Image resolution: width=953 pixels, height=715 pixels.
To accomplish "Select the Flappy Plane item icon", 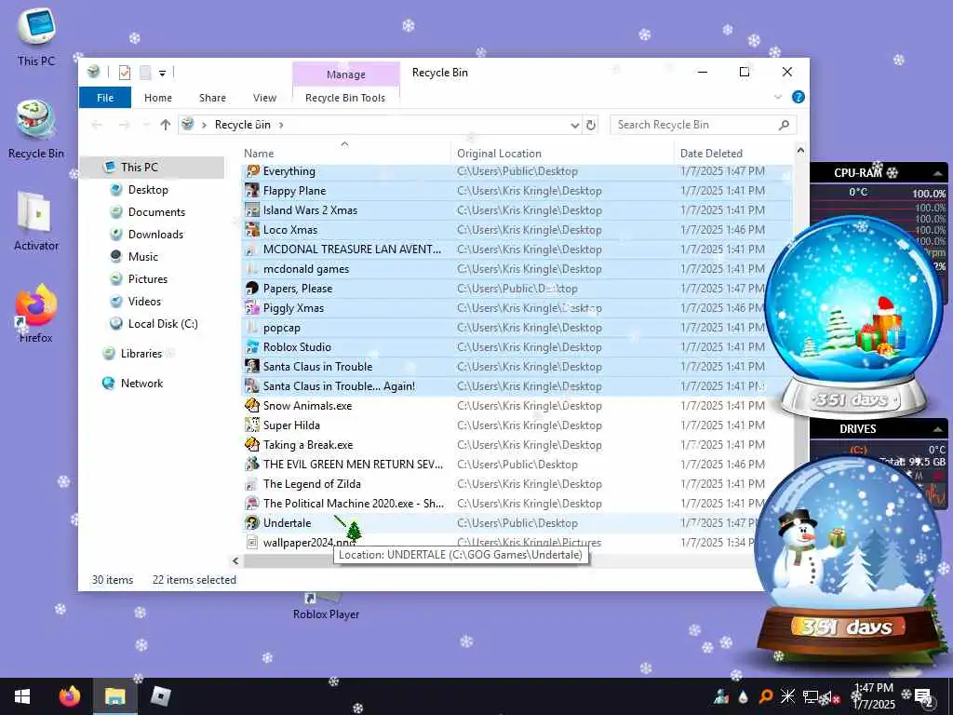I will click(x=252, y=191).
